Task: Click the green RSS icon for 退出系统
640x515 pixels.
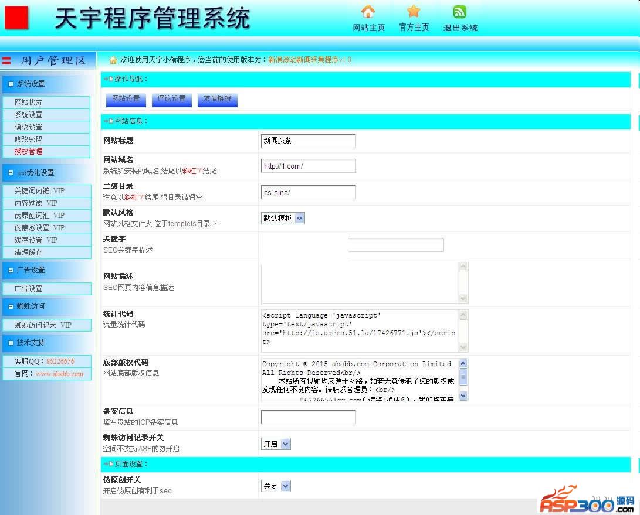Action: tap(459, 12)
